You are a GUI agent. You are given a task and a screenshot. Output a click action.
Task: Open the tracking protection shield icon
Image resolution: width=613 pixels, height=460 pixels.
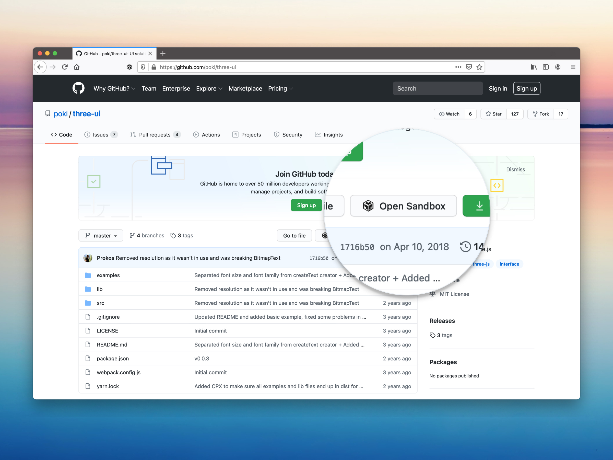(x=143, y=67)
